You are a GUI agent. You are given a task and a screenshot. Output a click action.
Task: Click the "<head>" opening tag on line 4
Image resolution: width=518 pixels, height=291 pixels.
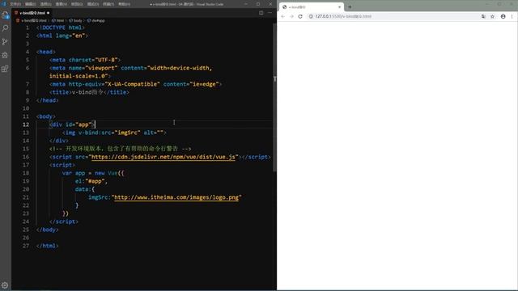tap(46, 52)
